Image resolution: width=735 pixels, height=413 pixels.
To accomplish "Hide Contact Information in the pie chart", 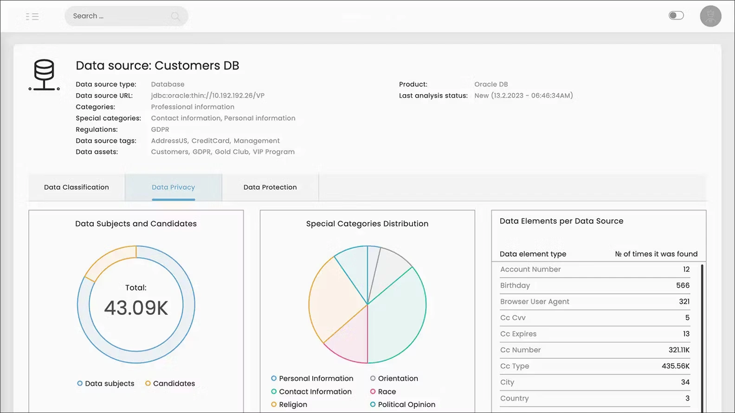I will tap(274, 392).
